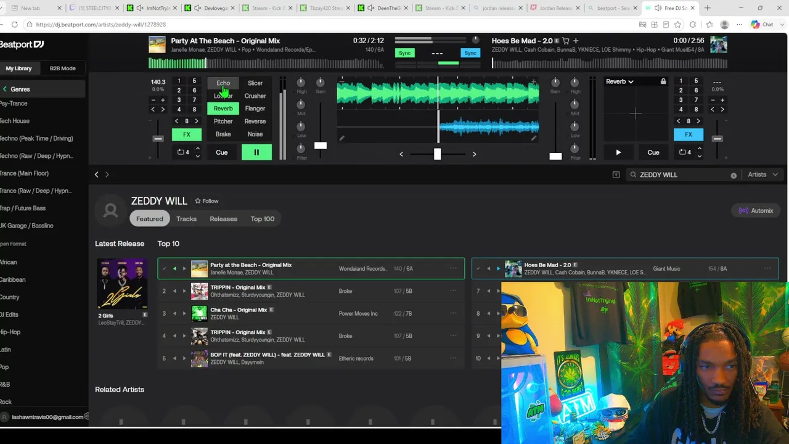789x444 pixels.
Task: Start playback on the right deck
Action: pos(618,152)
